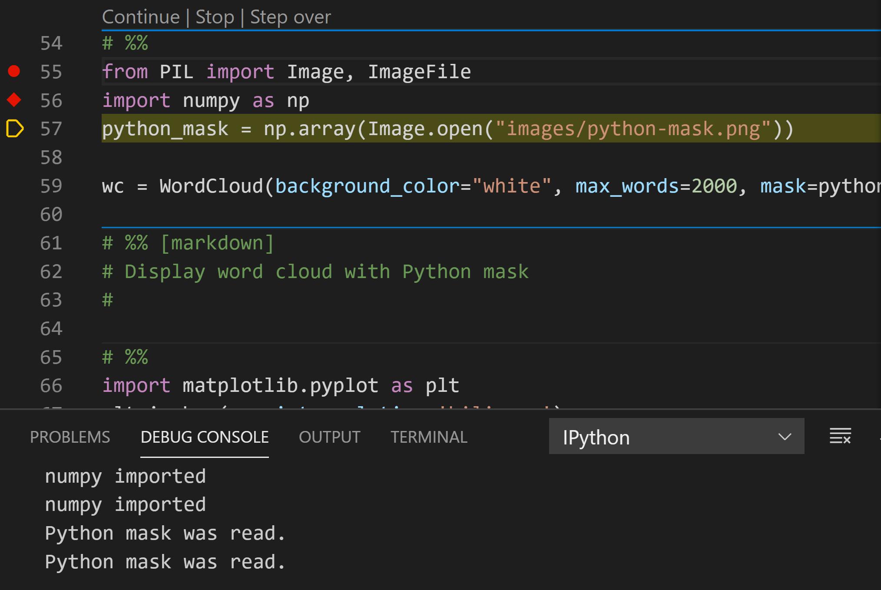Click the Stop debug link
This screenshot has height=590, width=881.
[x=215, y=17]
